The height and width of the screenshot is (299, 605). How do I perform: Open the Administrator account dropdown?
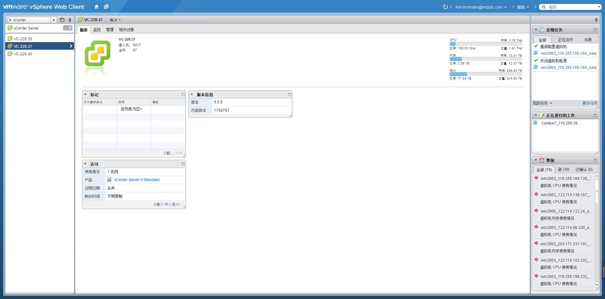[481, 7]
